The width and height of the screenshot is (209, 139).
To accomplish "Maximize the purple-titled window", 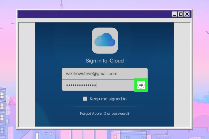I will click(x=181, y=14).
